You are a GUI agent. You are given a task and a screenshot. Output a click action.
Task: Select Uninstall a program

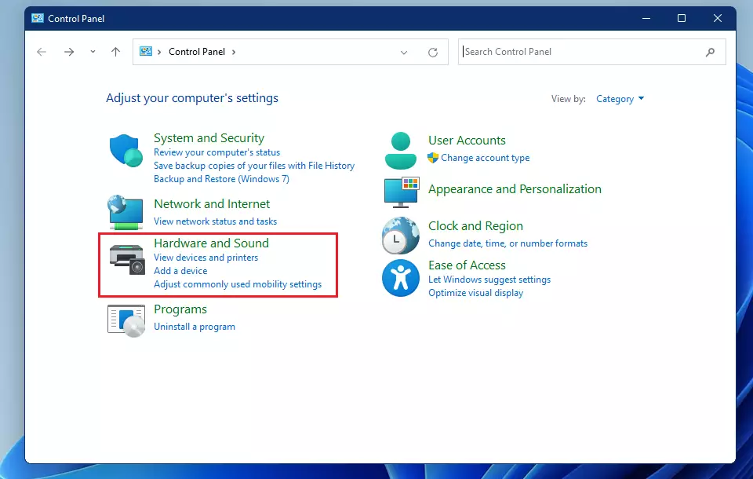pos(195,327)
